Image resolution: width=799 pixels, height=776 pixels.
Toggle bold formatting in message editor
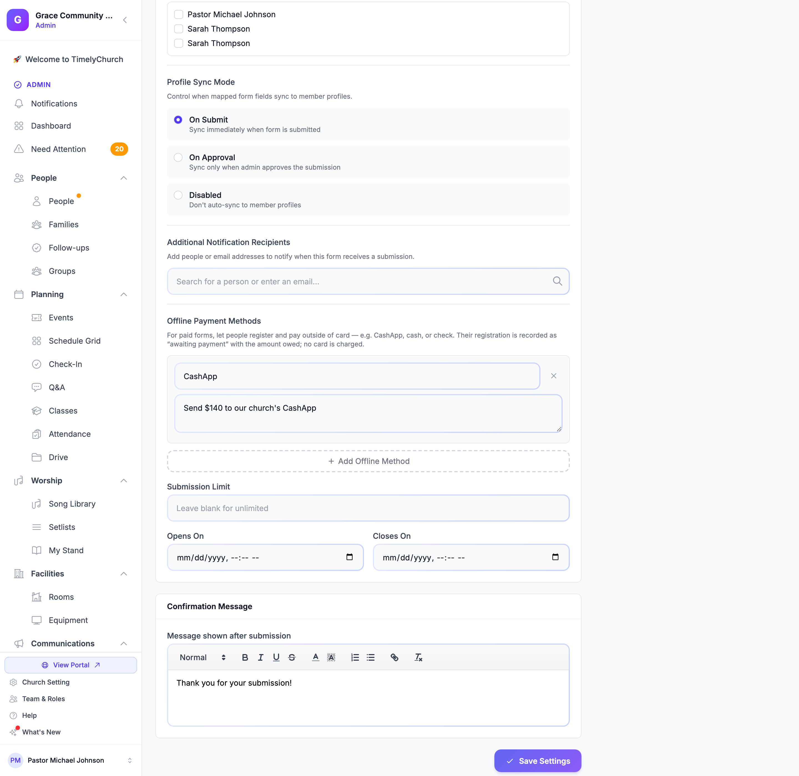pyautogui.click(x=245, y=657)
